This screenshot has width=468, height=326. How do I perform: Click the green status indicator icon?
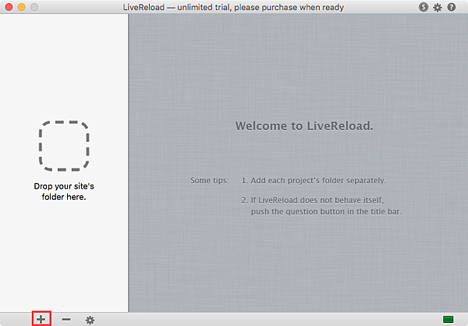(448, 320)
